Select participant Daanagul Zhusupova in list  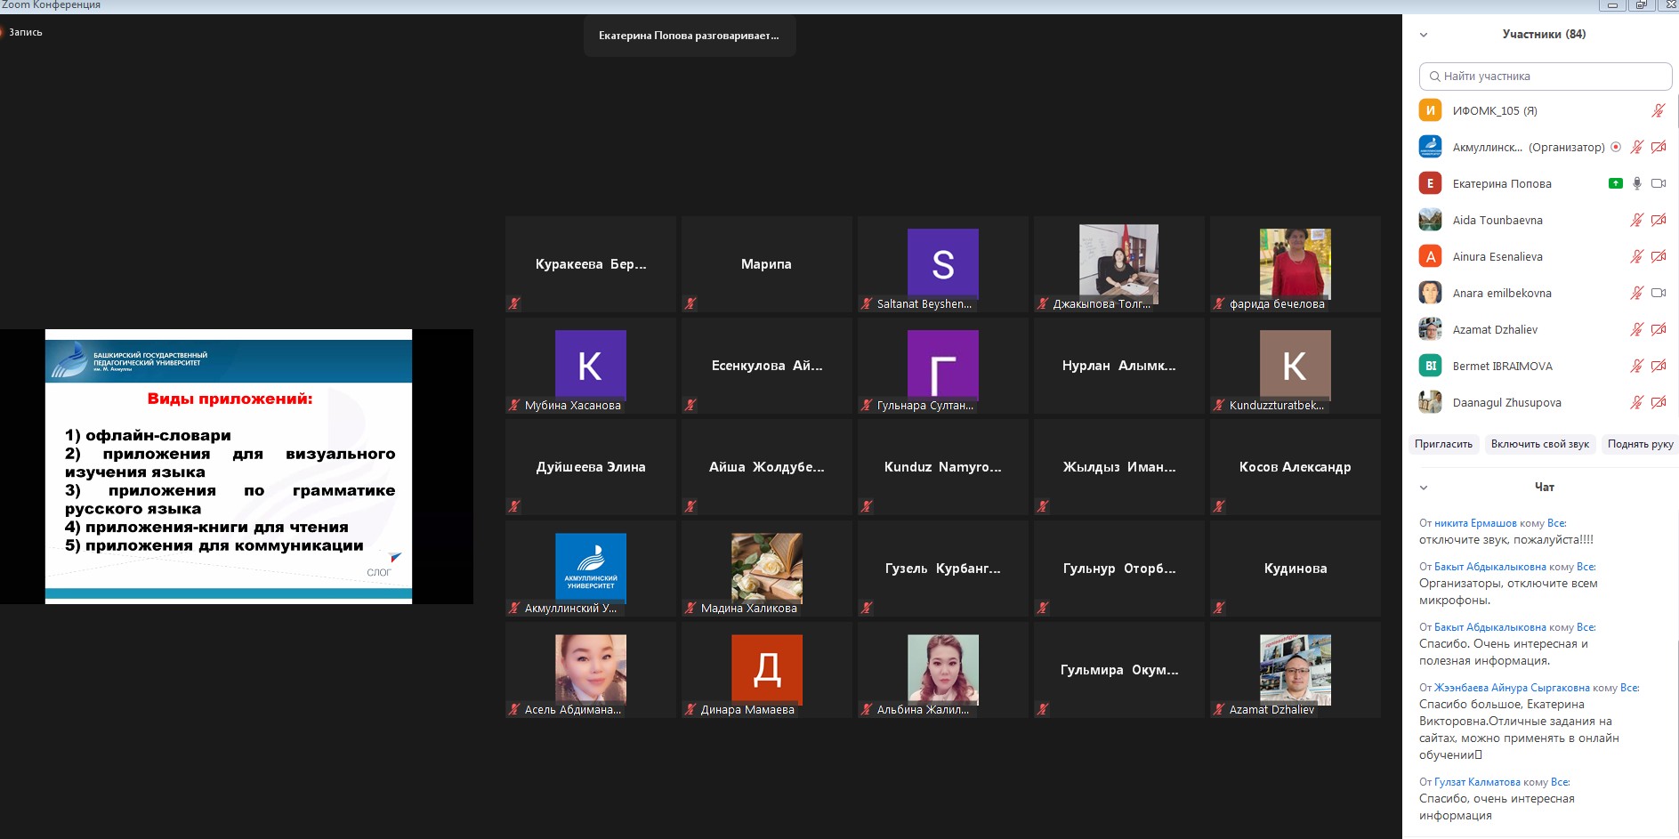tap(1506, 402)
